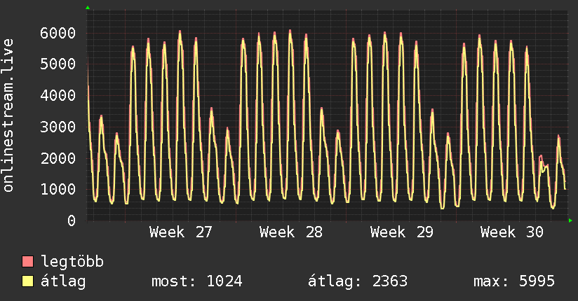Click the Week 28 axis label
Image resolution: width=578 pixels, height=301 pixels.
point(291,232)
